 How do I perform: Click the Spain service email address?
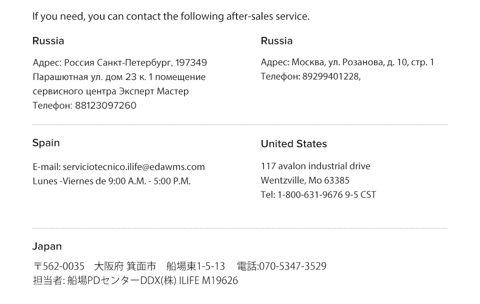(x=134, y=167)
